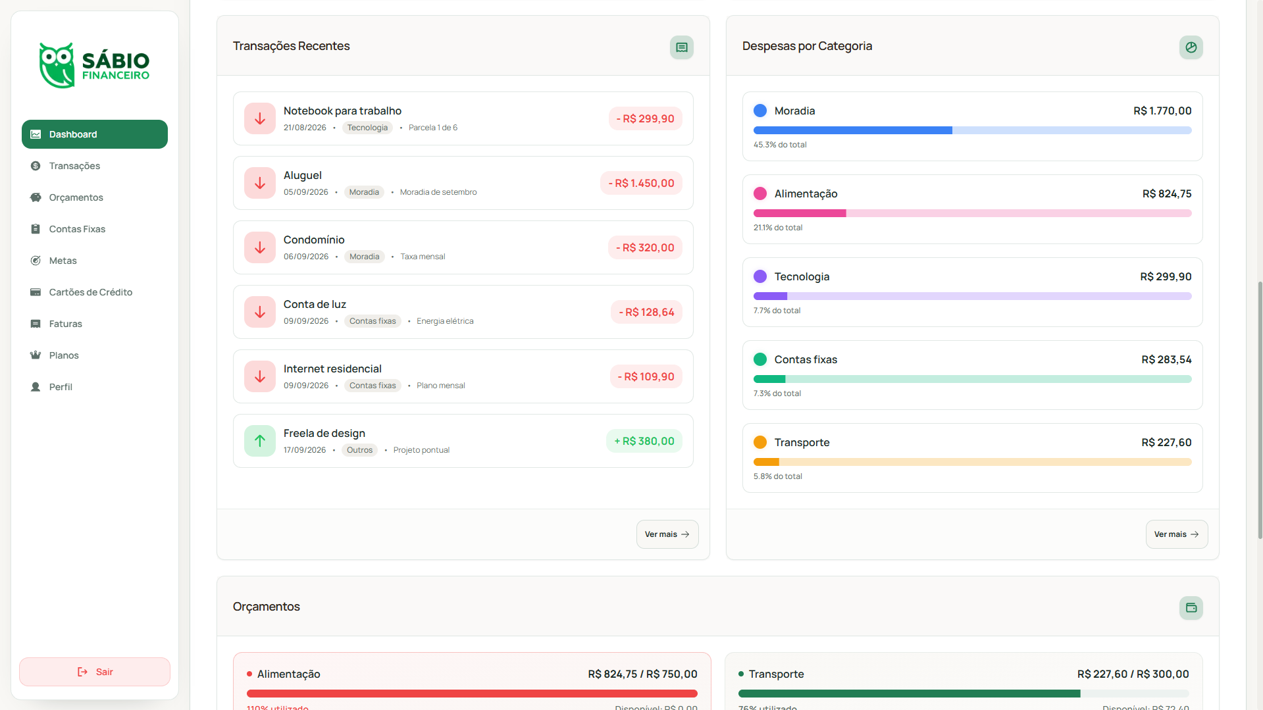
Task: Click the + R$ 380,00 amount badge
Action: (x=644, y=441)
